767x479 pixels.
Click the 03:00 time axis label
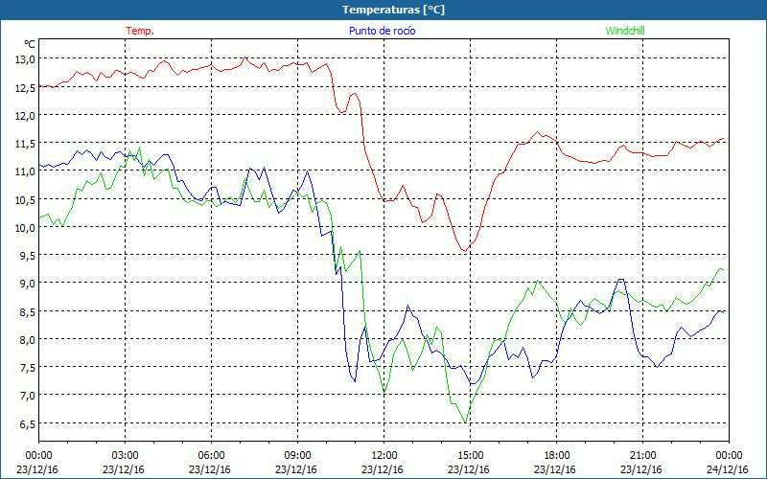pos(125,456)
